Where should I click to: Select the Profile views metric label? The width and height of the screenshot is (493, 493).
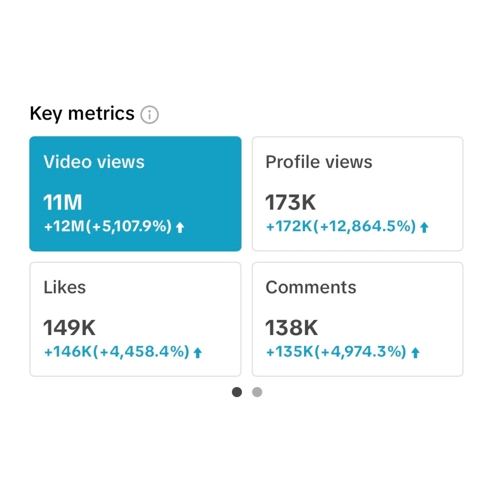coord(319,162)
